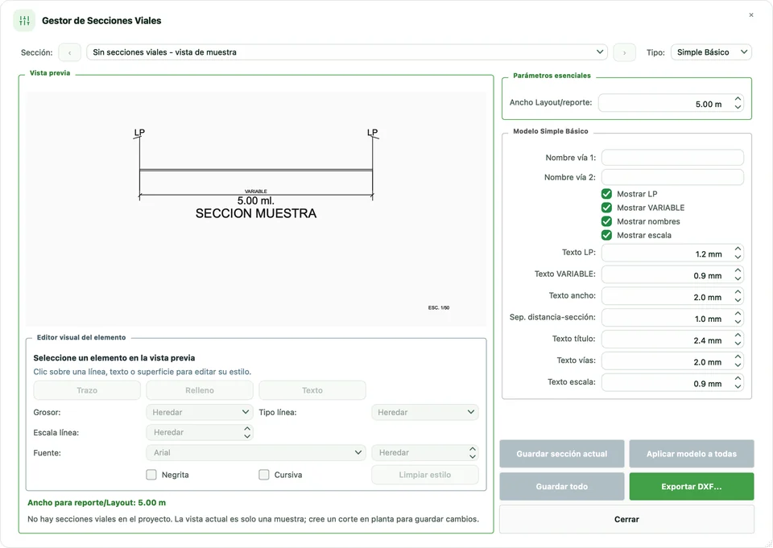The image size is (773, 548).
Task: Select the VARIABLE label in the preview
Action: 256,192
